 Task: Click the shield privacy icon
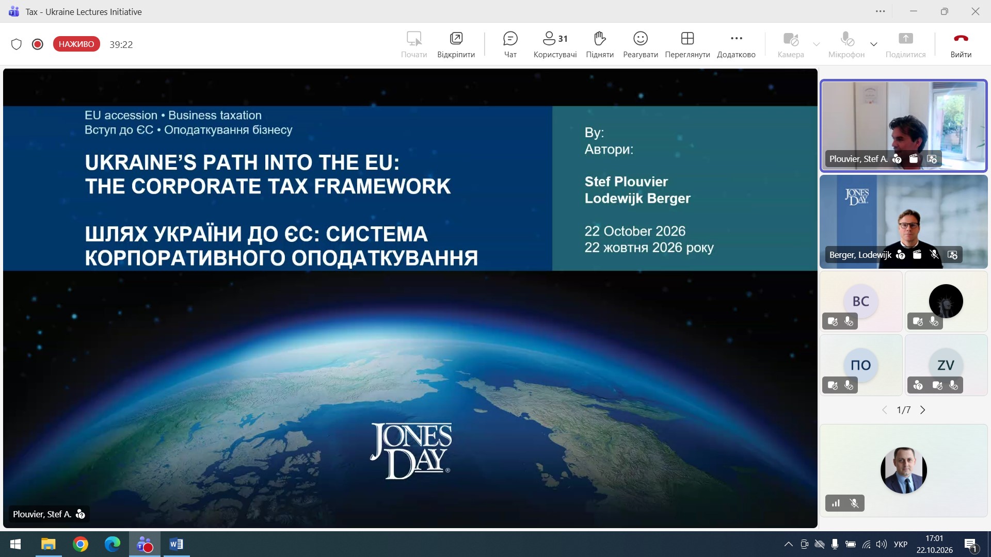(x=17, y=44)
